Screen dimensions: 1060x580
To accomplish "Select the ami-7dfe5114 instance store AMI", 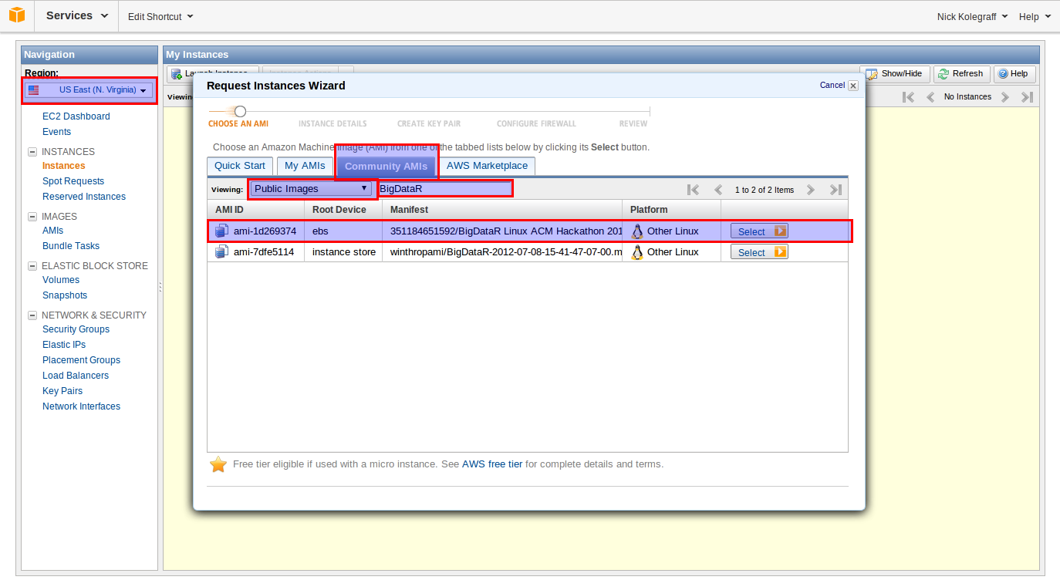I will point(759,252).
